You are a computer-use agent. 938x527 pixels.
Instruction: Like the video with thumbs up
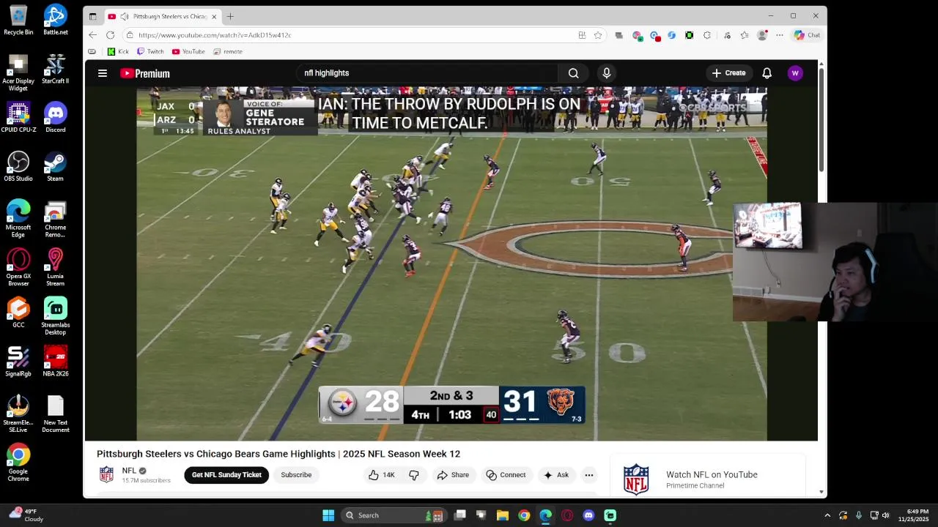click(x=382, y=475)
